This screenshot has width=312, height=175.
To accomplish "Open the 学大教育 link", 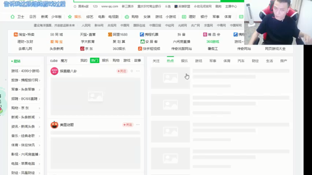I will point(88,42).
